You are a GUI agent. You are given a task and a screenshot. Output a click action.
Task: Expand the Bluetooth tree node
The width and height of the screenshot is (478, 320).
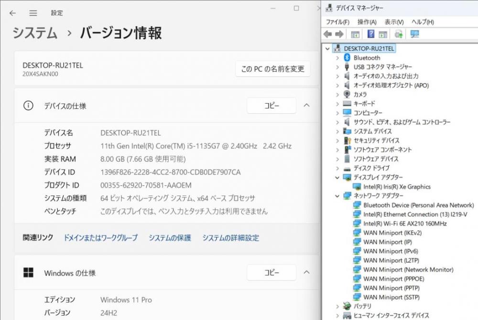tap(337, 58)
